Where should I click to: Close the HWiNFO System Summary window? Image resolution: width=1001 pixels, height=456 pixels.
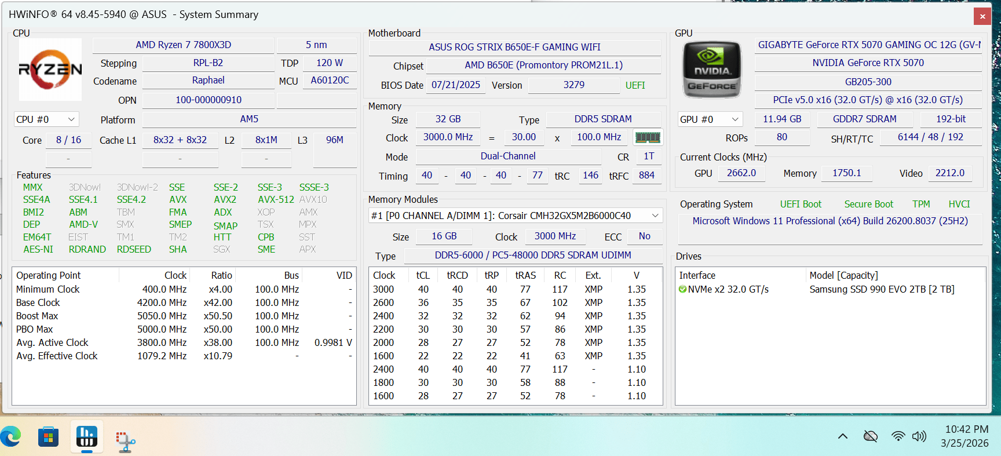click(982, 16)
